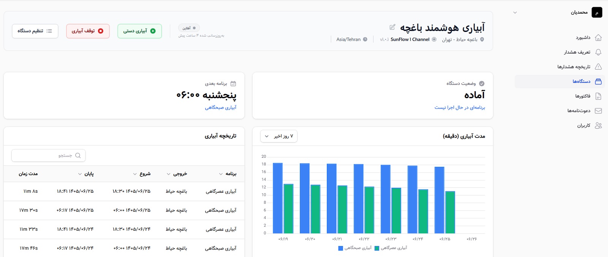Click the edit pencil icon beside device title
The width and height of the screenshot is (608, 257).
pyautogui.click(x=393, y=27)
